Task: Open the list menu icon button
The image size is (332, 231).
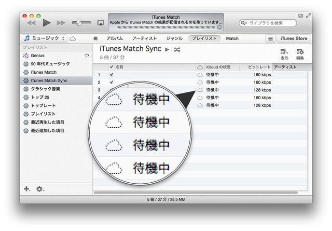Action: click(x=270, y=38)
